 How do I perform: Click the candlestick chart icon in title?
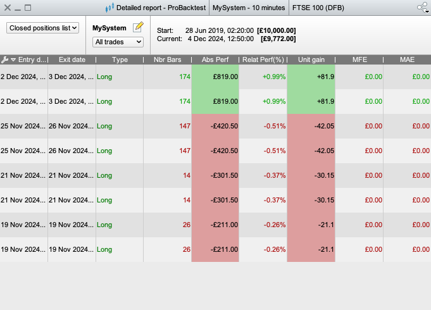click(109, 8)
